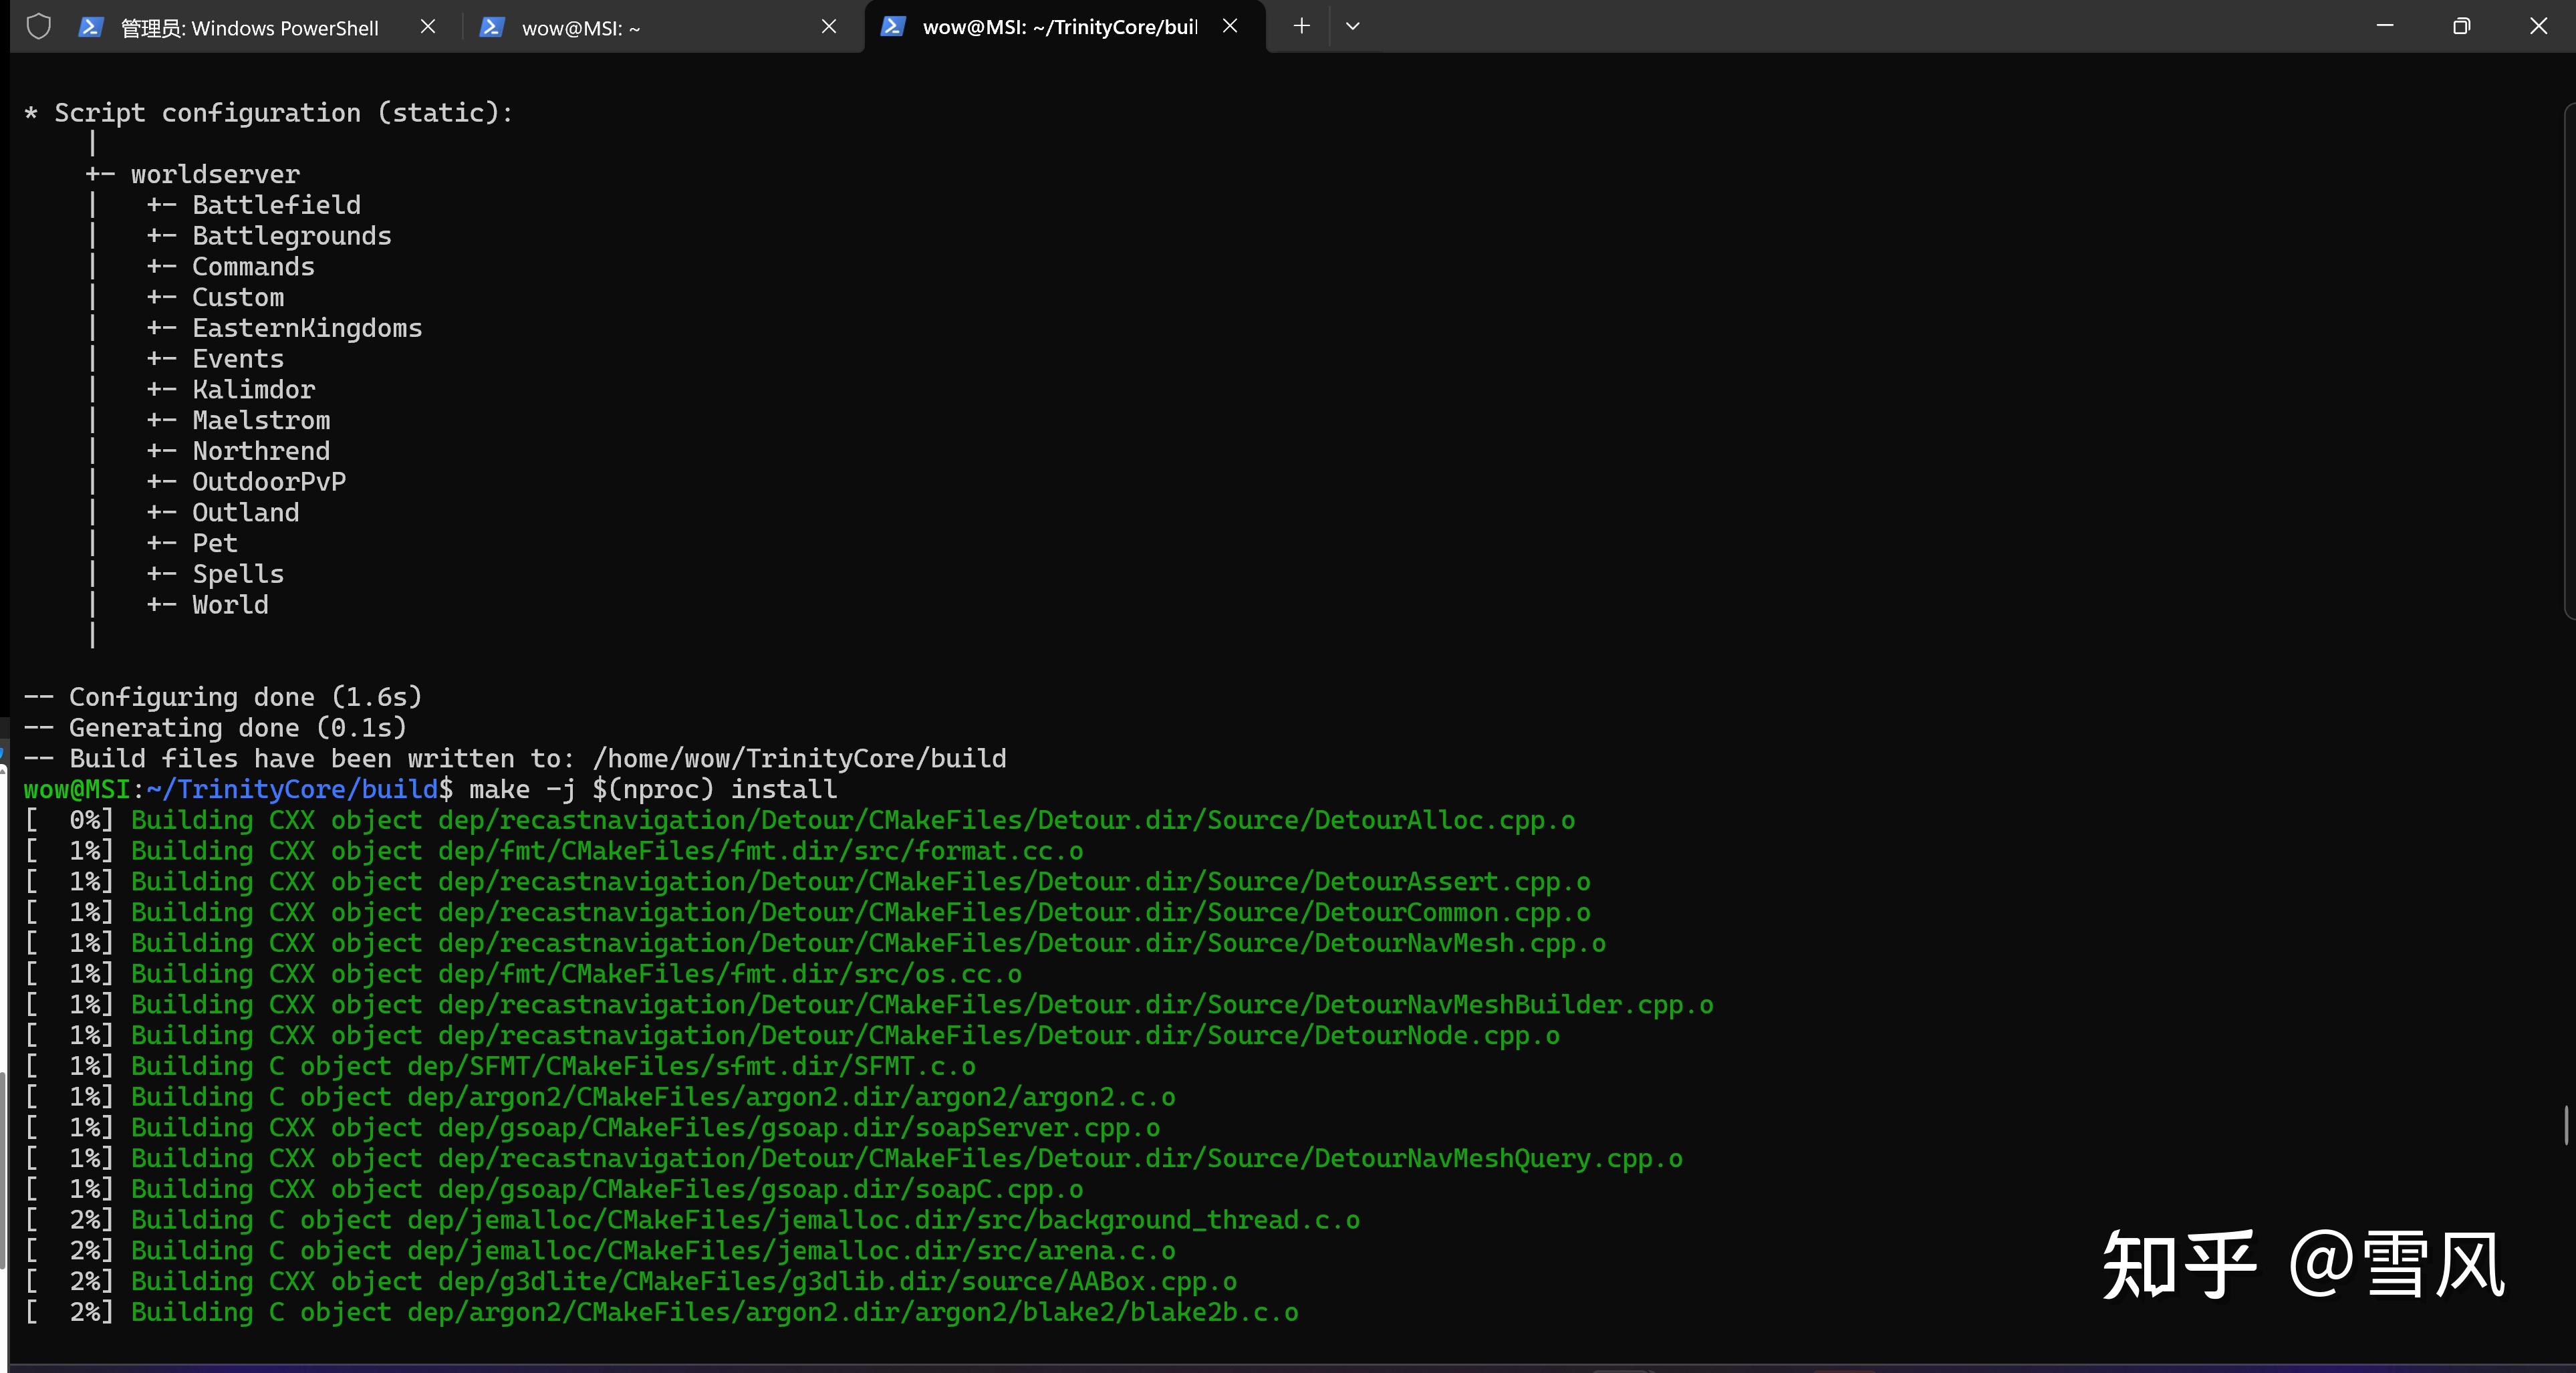Click the fmt format.cc.o build line
The image size is (2576, 1373).
[554, 852]
